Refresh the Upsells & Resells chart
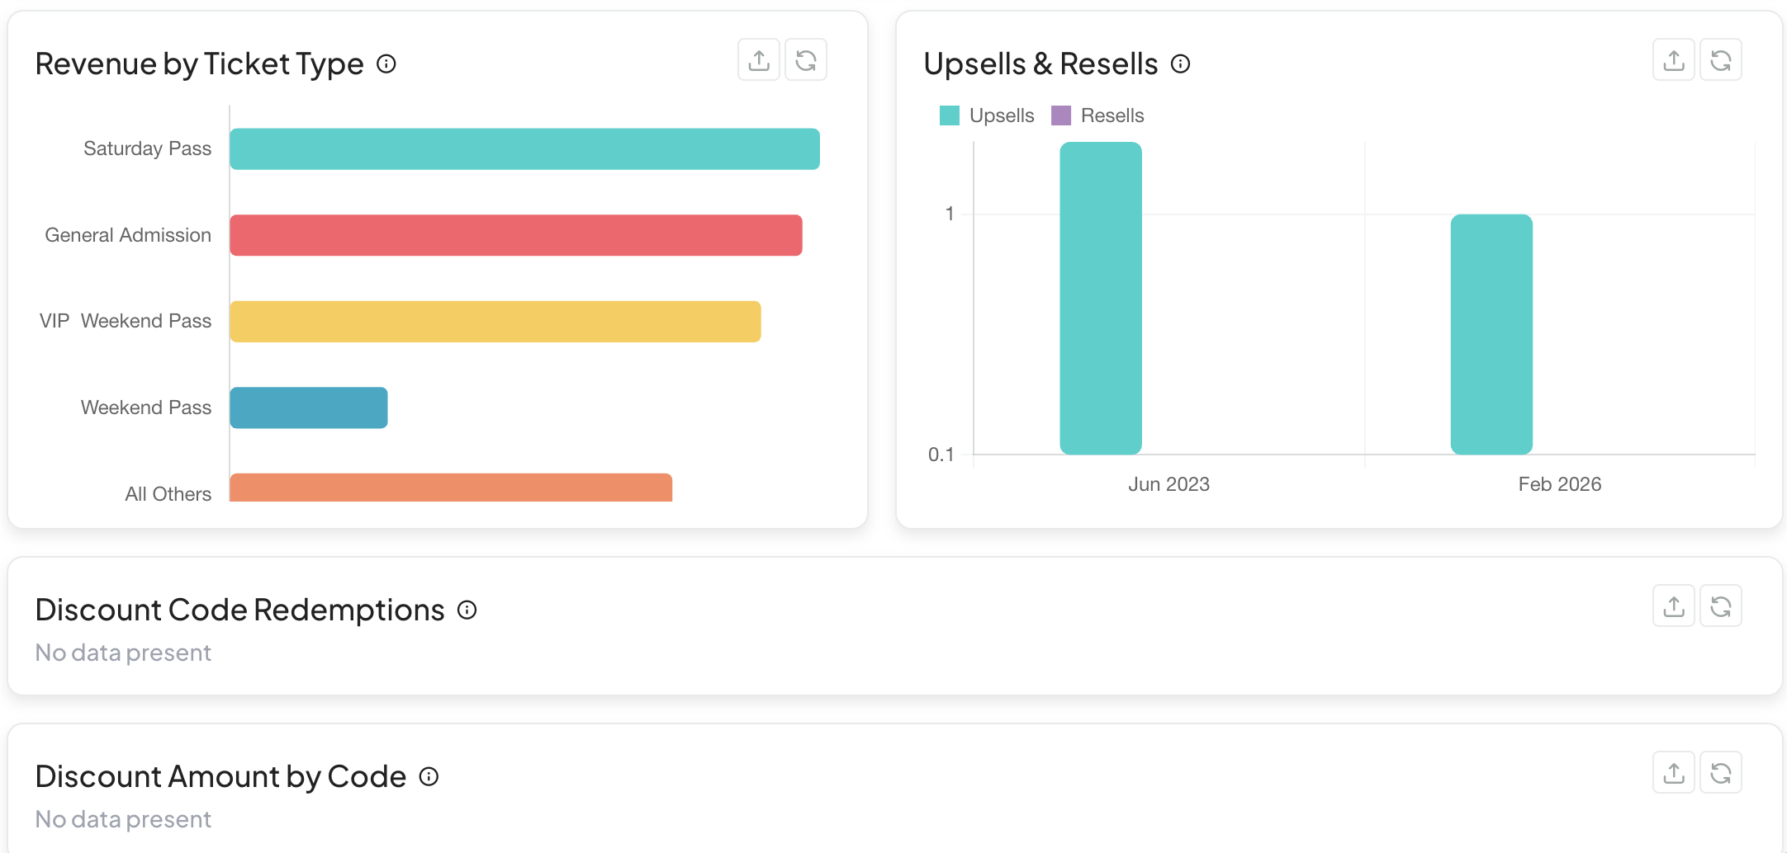The height and width of the screenshot is (853, 1787). (1721, 60)
